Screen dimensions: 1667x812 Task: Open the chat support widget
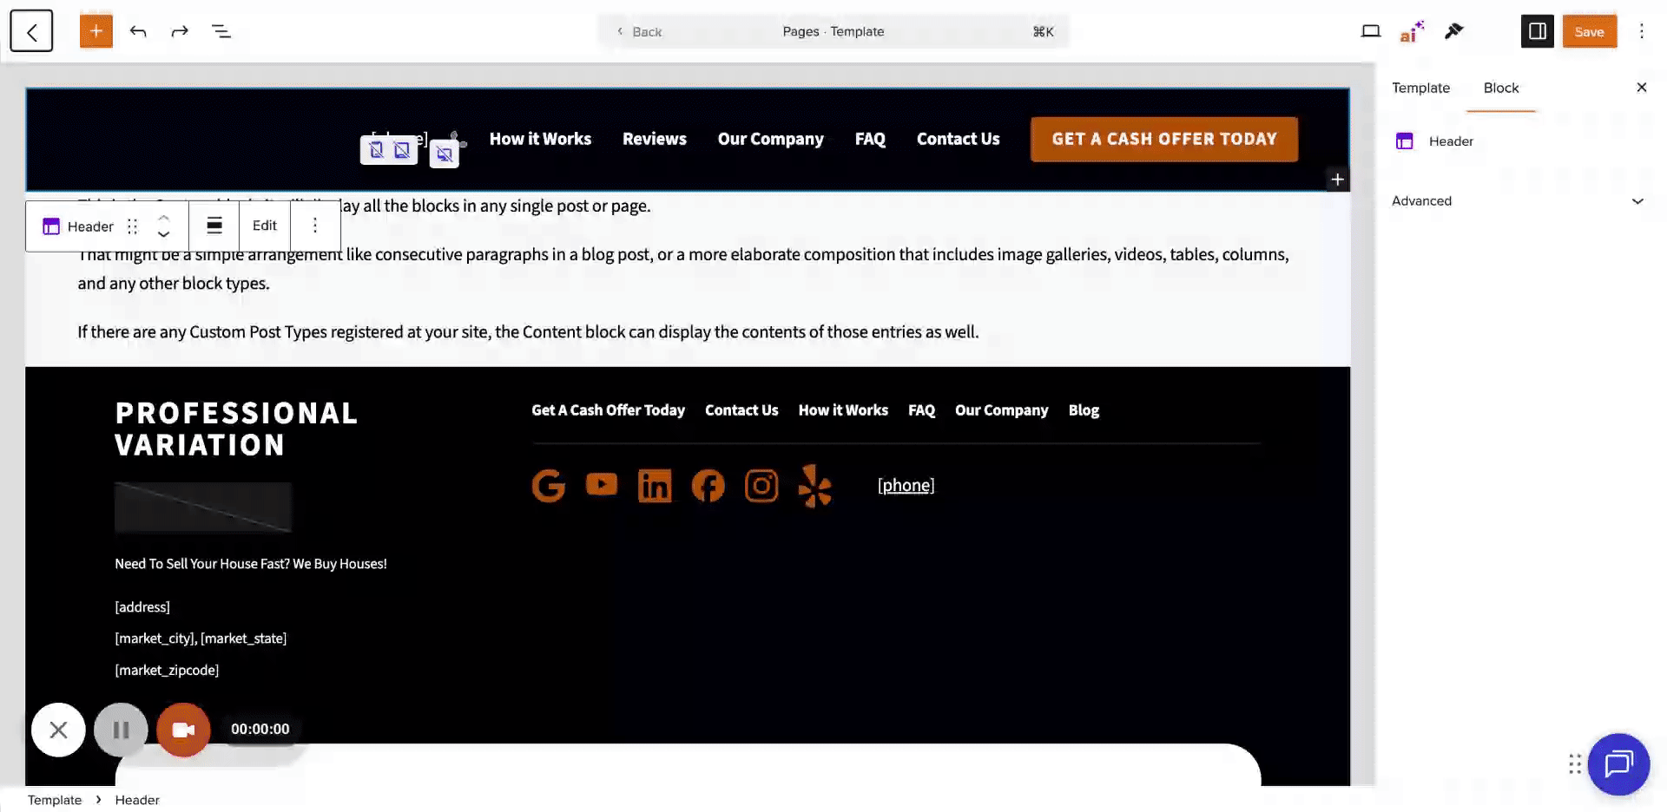point(1618,764)
